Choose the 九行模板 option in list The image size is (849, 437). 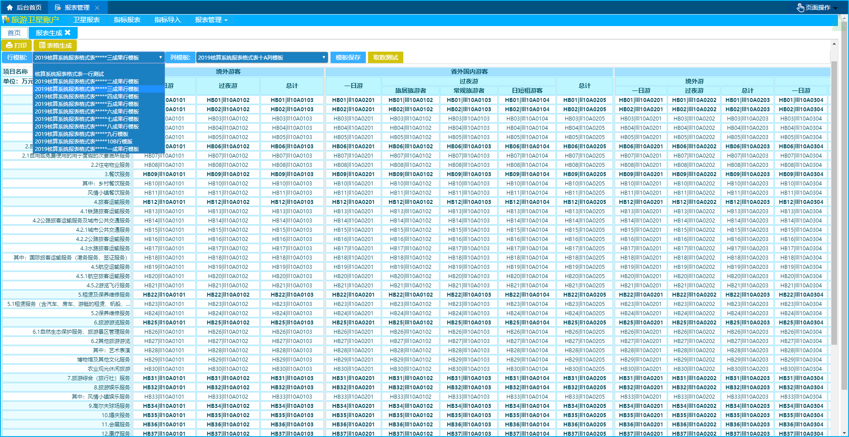pos(82,134)
